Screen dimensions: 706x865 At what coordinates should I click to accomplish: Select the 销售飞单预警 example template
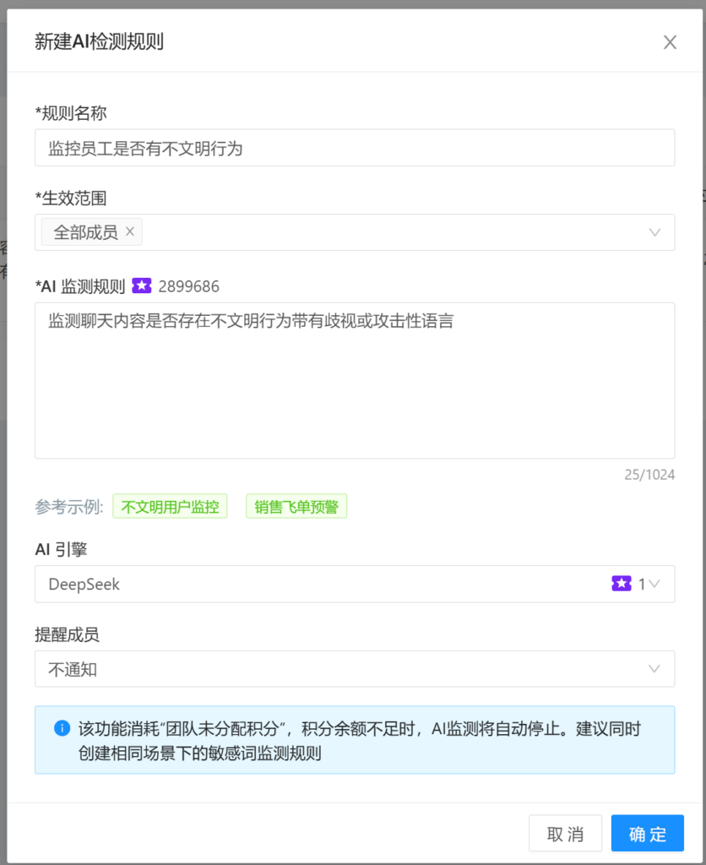(296, 506)
